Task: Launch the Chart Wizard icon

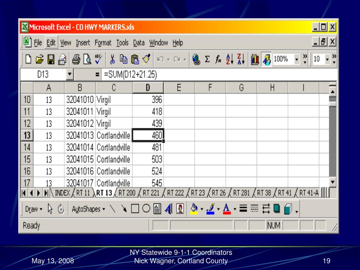Action: 255,59
